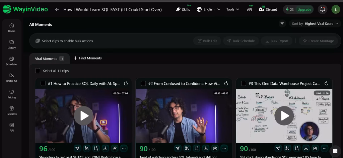Expand the Tools dropdown menu

point(232,9)
